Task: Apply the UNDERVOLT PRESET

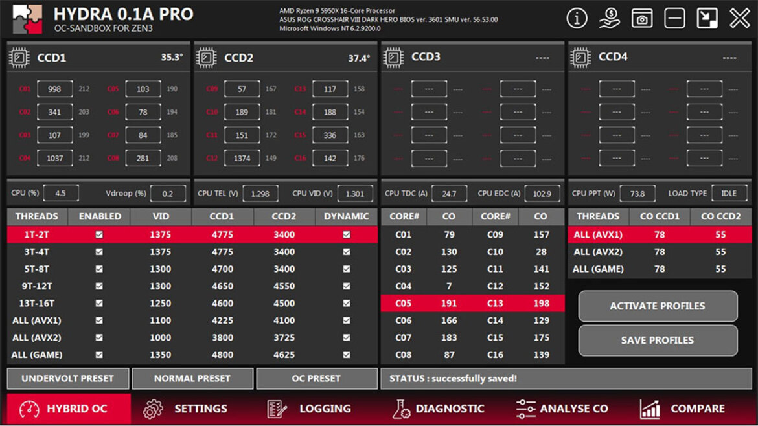Action: tap(67, 379)
